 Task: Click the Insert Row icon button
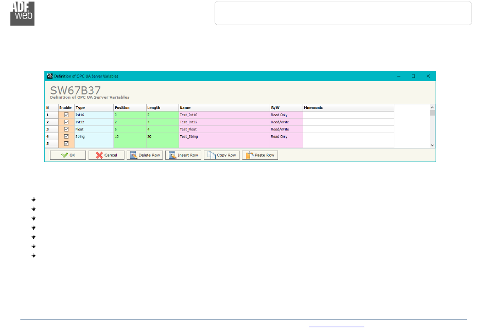[x=183, y=155]
